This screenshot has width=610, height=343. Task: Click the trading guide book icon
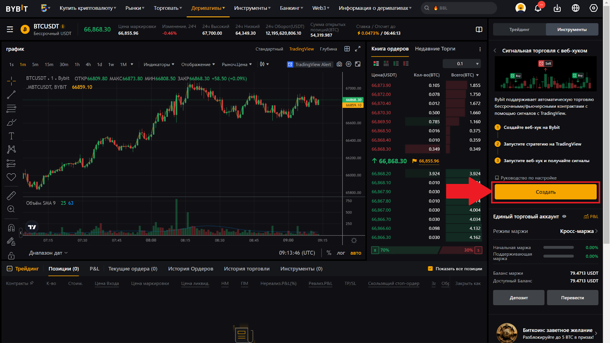[479, 29]
